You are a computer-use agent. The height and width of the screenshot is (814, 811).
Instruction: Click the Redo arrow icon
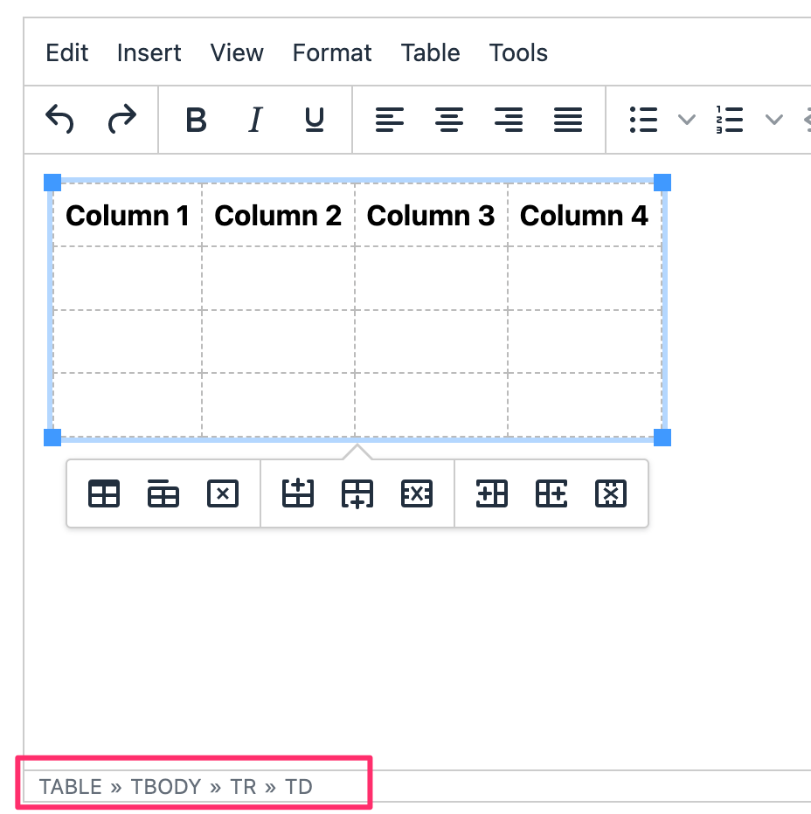[122, 120]
